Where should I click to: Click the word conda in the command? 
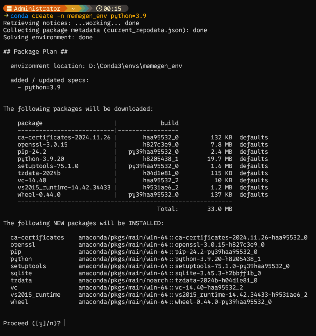pyautogui.click(x=19, y=16)
